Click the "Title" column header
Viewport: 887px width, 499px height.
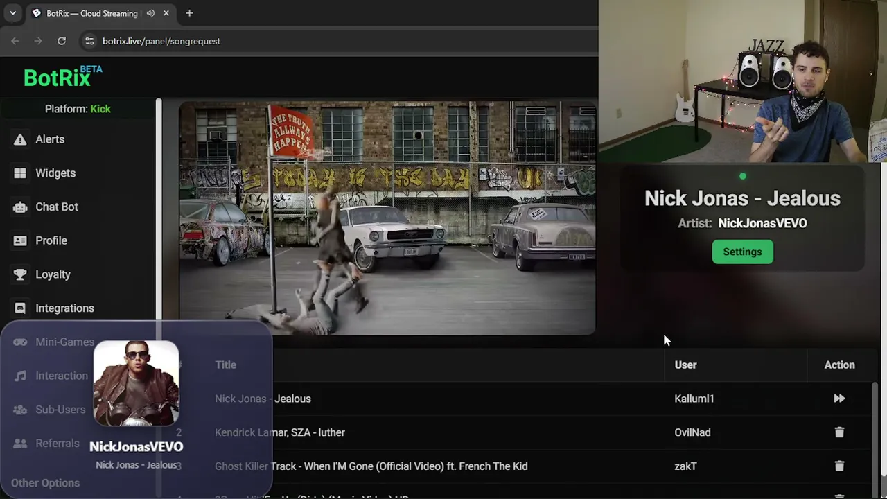point(225,365)
